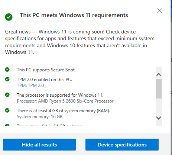Click the large green checkmark beside the title
Viewport: 172px width, 155px height.
point(9,17)
